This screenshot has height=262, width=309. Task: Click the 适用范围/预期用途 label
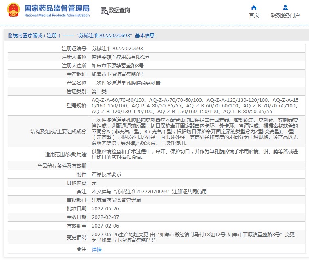coord(66,155)
